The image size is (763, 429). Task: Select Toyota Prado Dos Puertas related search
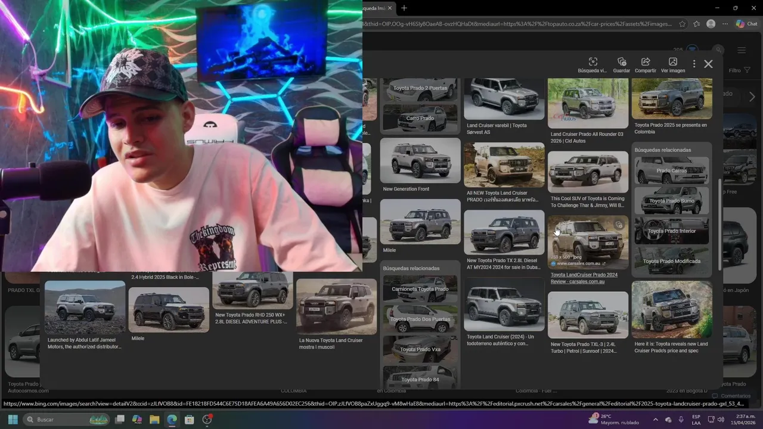[420, 319]
